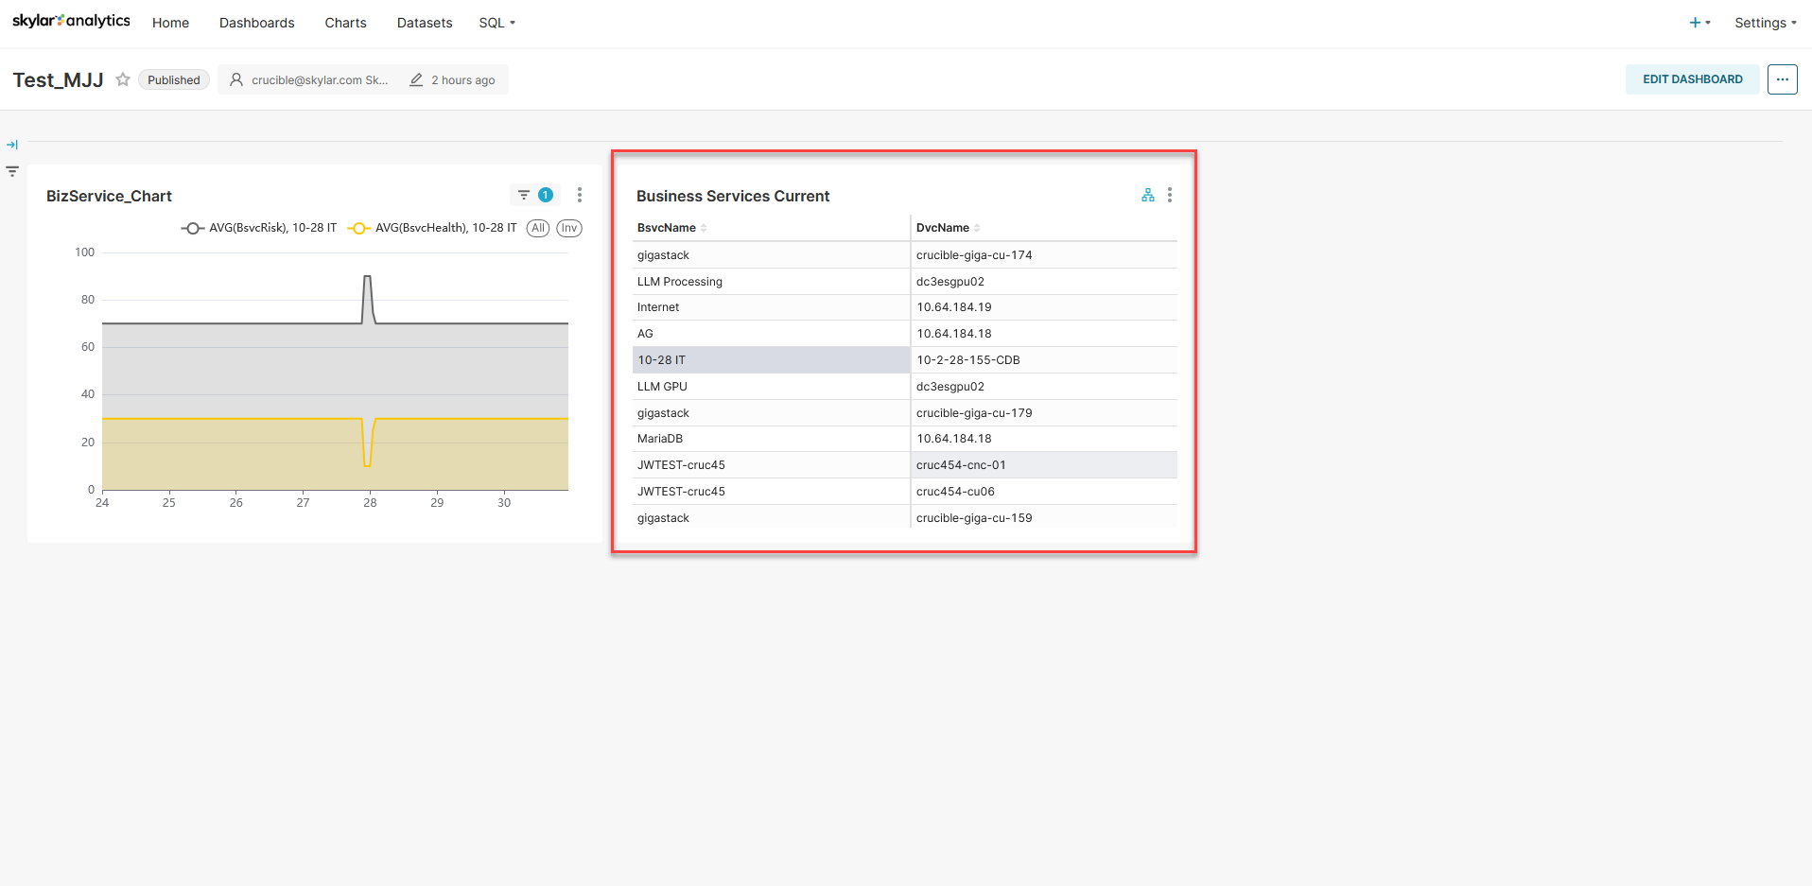
Task: Open dashboard ellipsis actions button
Action: coord(1783,79)
